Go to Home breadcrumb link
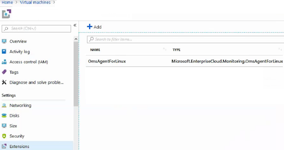 point(7,2)
